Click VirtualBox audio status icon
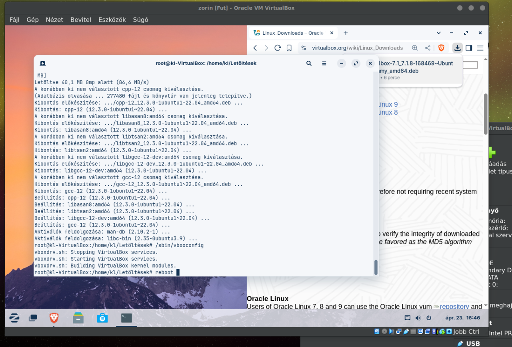This screenshot has height=347, width=512. point(392,331)
